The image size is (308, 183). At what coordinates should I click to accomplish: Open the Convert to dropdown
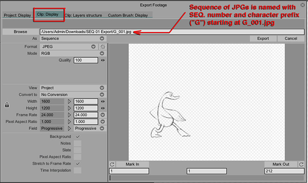coord(73,95)
